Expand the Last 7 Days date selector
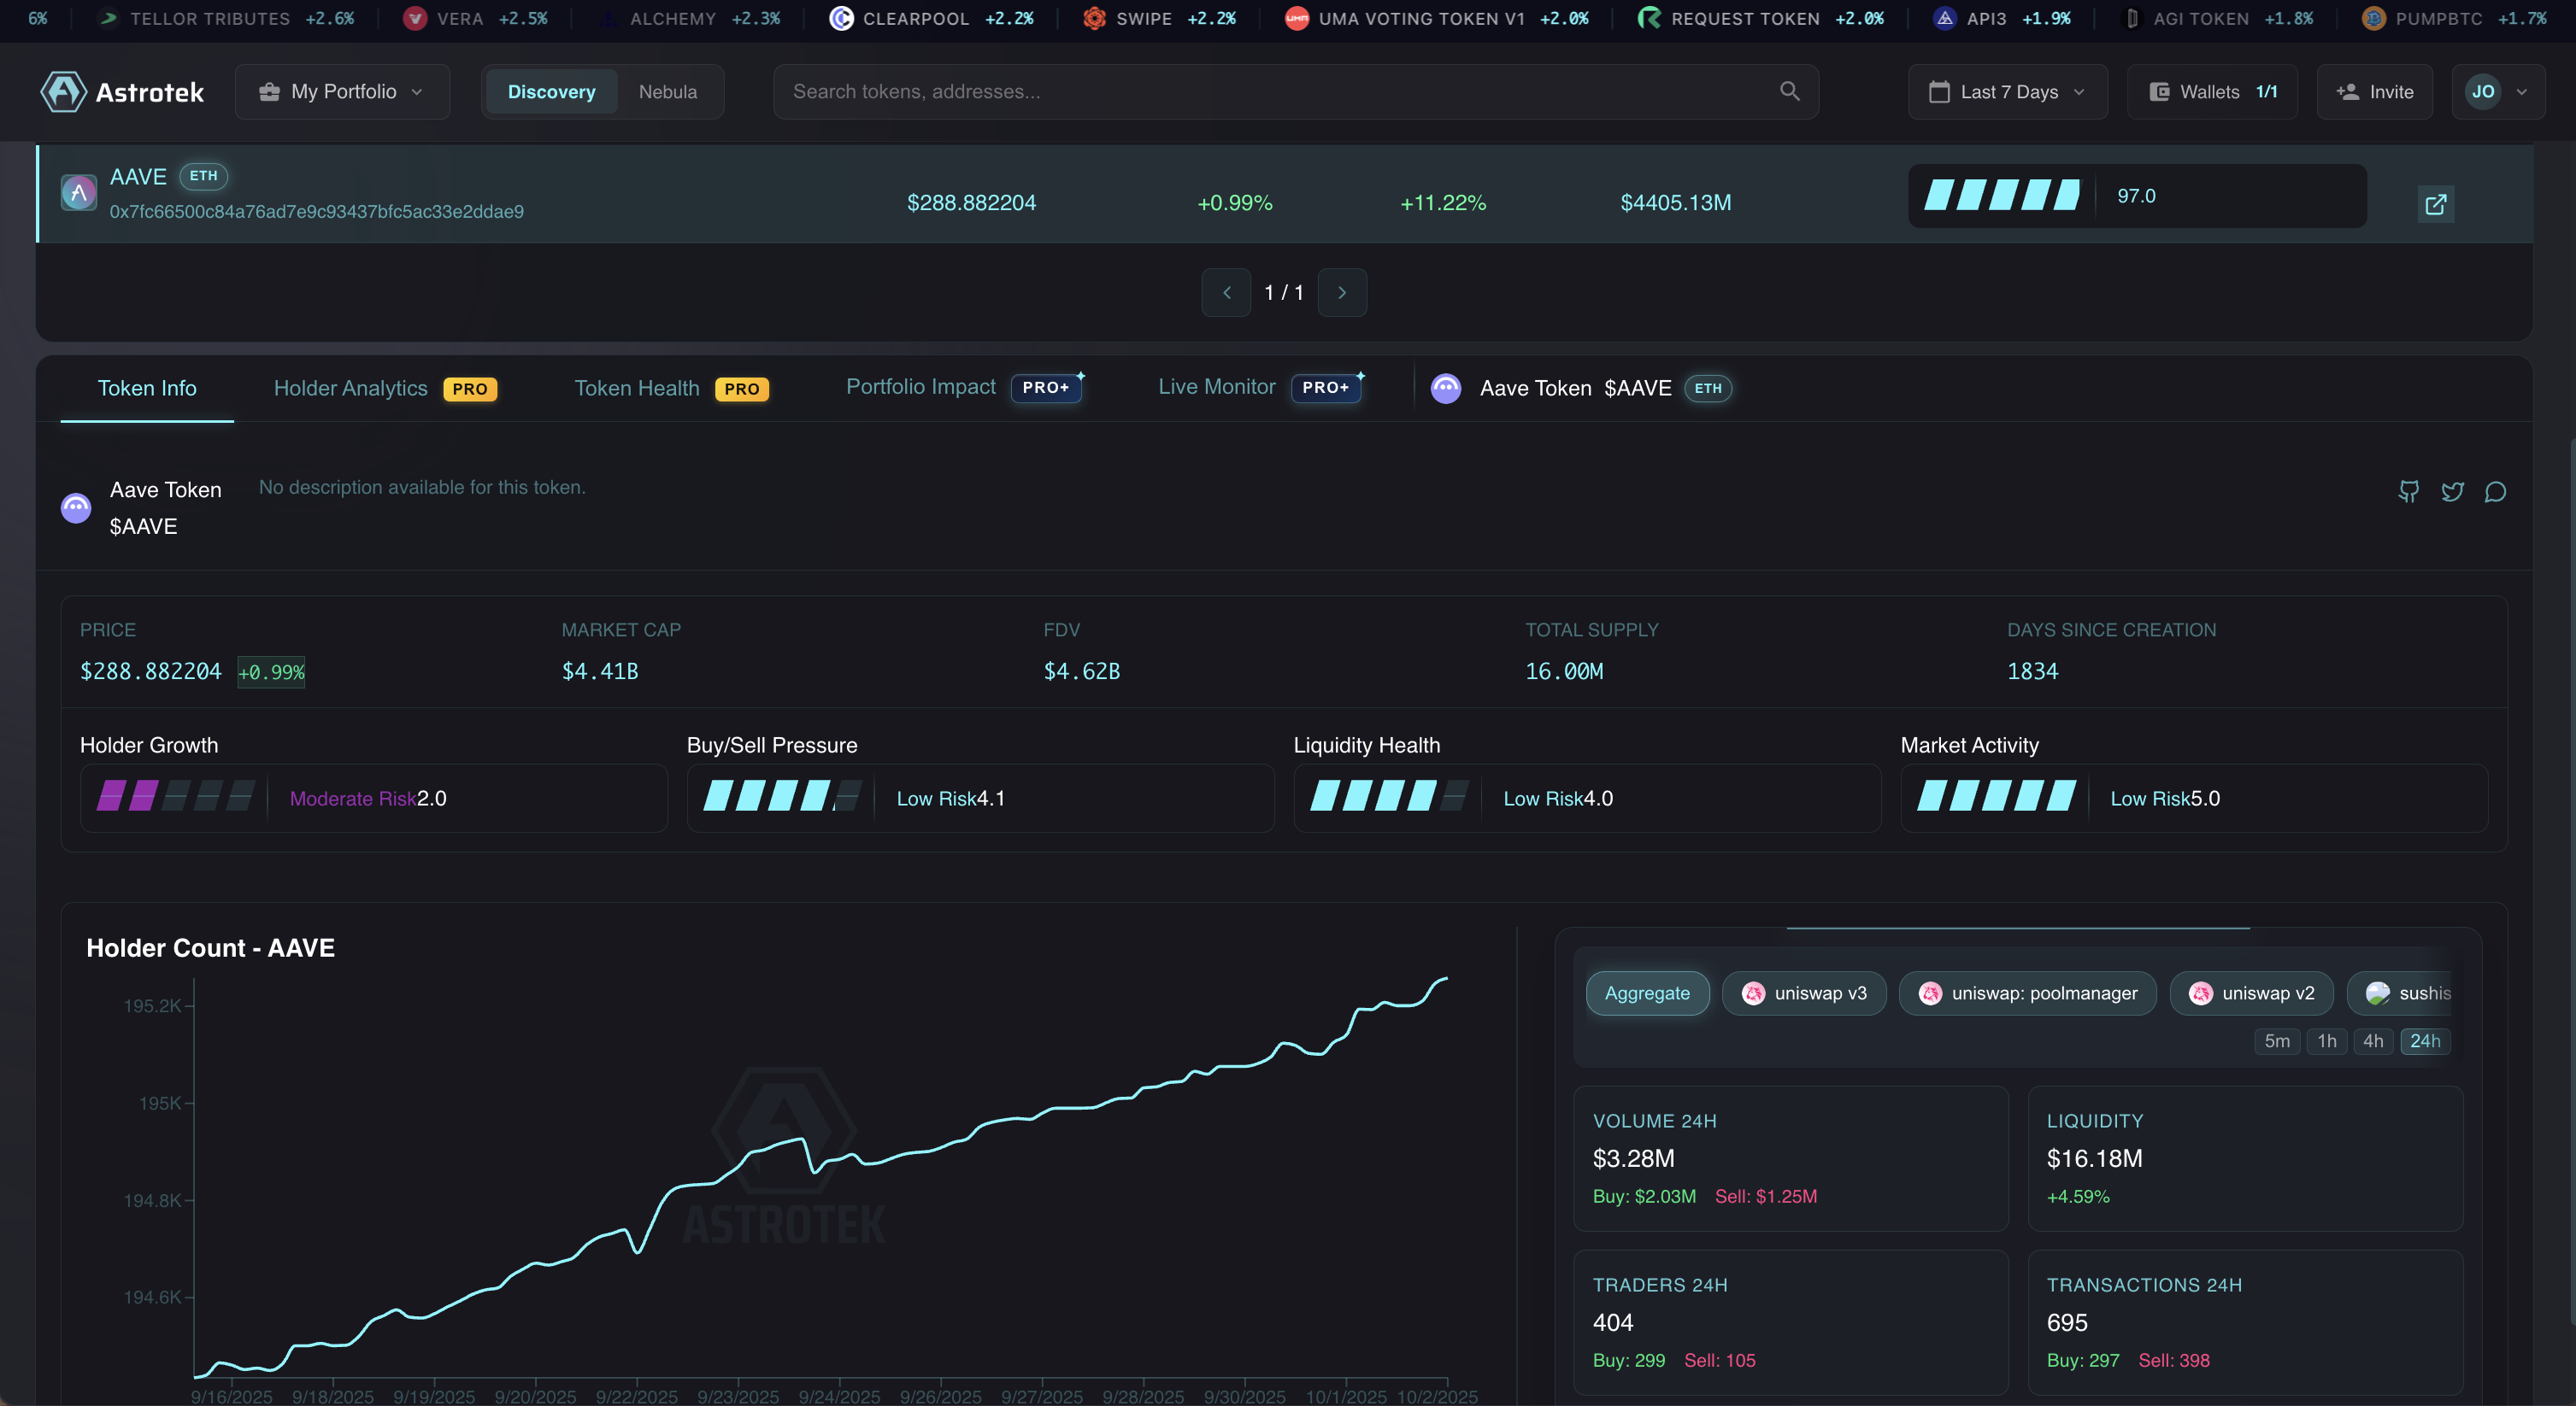The width and height of the screenshot is (2576, 1406). click(x=2007, y=92)
